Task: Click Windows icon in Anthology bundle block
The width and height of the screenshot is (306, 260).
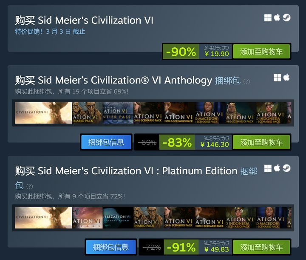Action: point(277,78)
